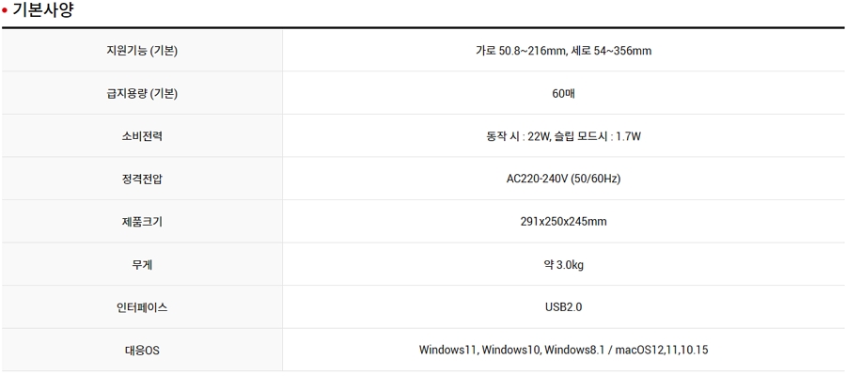Image resolution: width=846 pixels, height=391 pixels.
Task: Select the 소비전력 label cell
Action: (x=142, y=136)
